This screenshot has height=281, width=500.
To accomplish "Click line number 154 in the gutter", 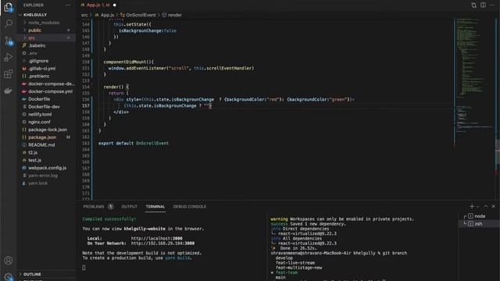I will click(x=86, y=87).
